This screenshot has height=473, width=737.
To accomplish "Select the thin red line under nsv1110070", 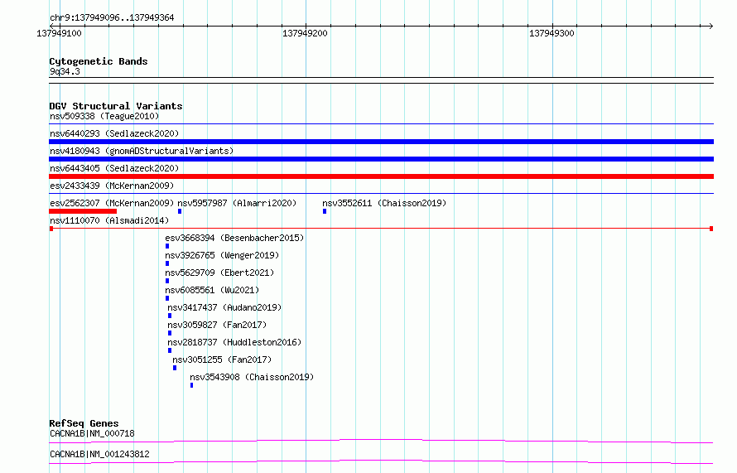I will click(381, 229).
